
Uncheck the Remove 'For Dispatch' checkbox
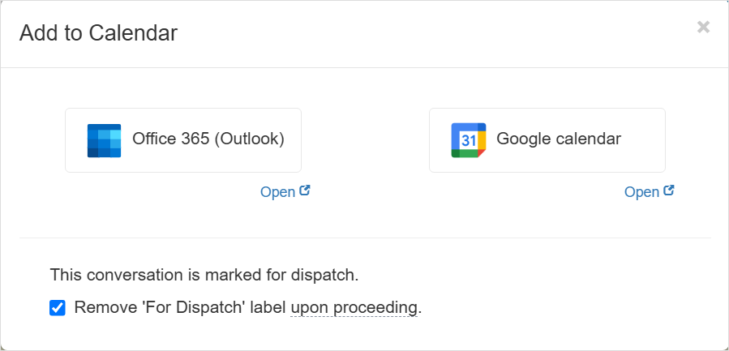click(58, 308)
